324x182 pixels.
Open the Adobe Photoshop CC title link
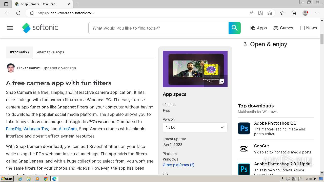coord(275,123)
